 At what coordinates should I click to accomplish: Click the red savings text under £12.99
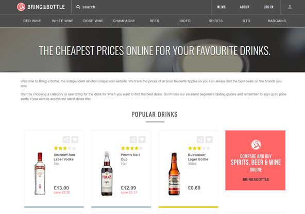[x=129, y=192]
